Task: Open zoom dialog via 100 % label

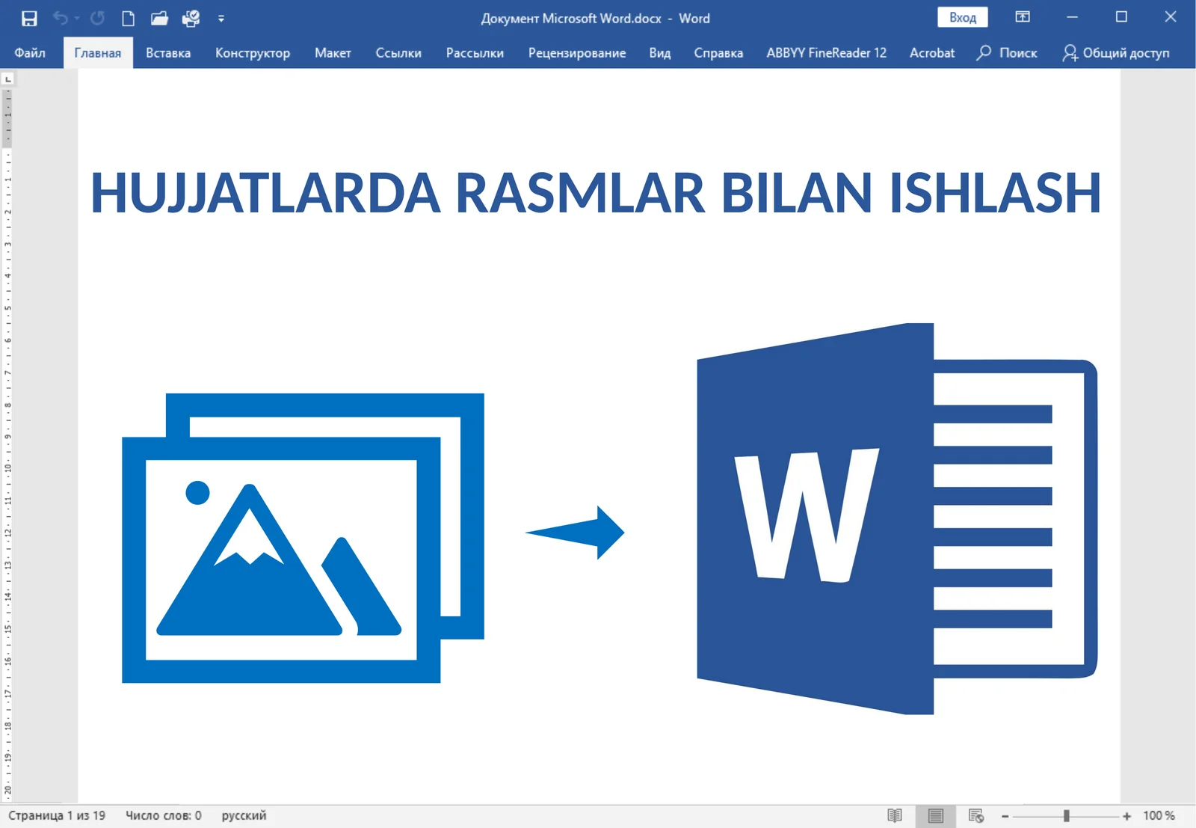Action: (x=1159, y=816)
